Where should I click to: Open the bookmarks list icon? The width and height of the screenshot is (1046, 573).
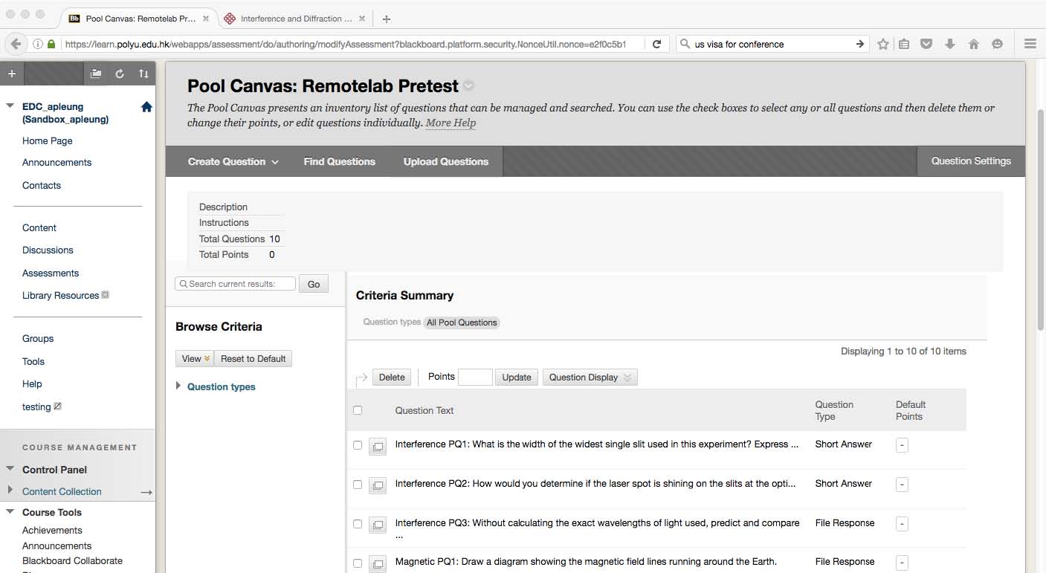tap(904, 44)
